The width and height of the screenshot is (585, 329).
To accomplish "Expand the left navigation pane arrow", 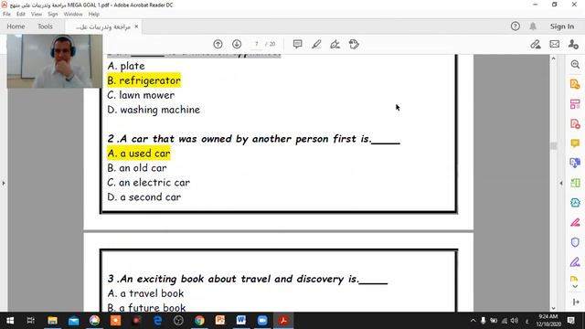I will pyautogui.click(x=4, y=183).
